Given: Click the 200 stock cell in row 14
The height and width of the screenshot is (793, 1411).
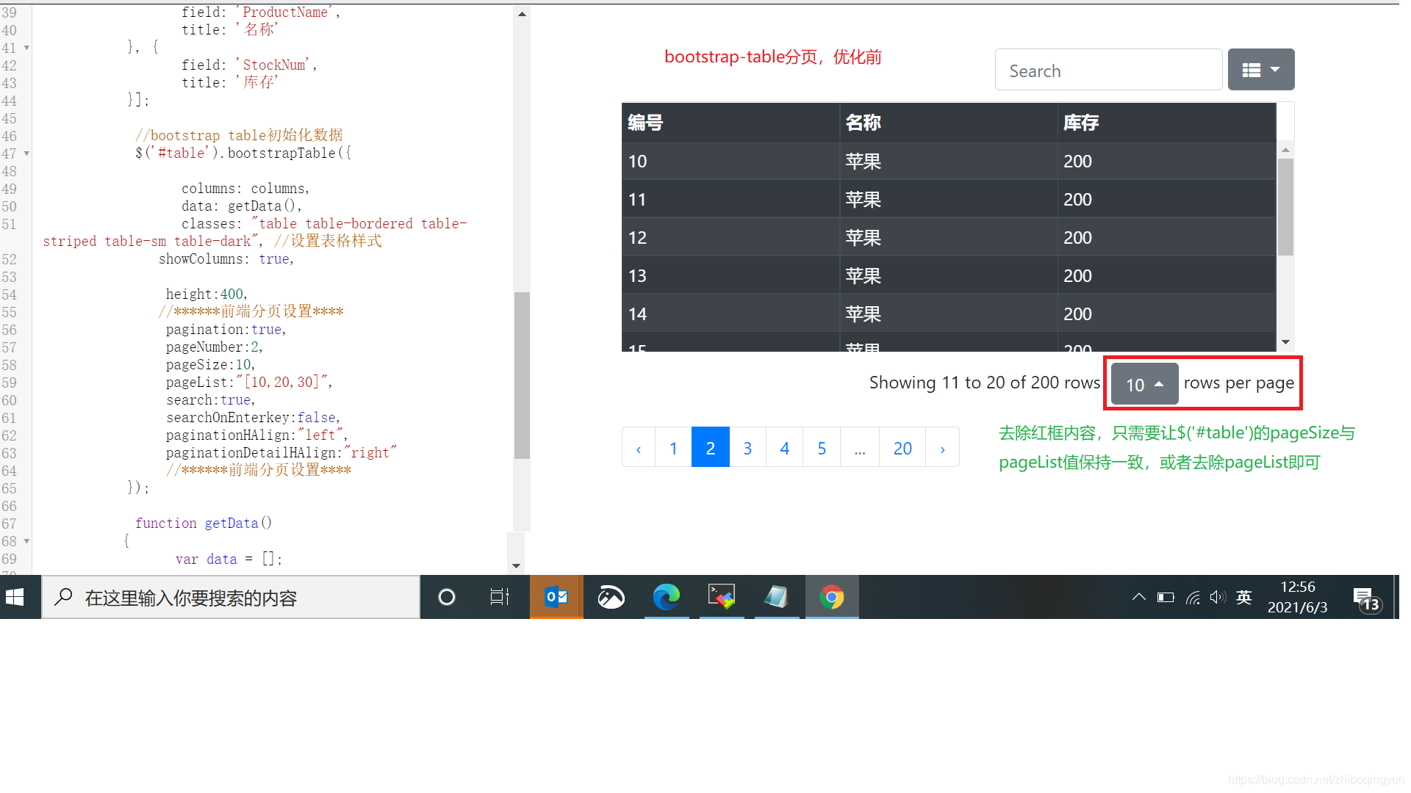Looking at the screenshot, I should point(1166,314).
